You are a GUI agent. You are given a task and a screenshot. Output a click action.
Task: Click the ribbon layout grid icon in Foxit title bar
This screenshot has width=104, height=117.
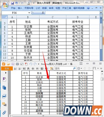(x=81, y=64)
